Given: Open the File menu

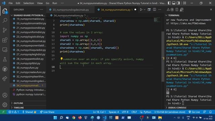Looking at the screenshot, I should pos(10,3).
